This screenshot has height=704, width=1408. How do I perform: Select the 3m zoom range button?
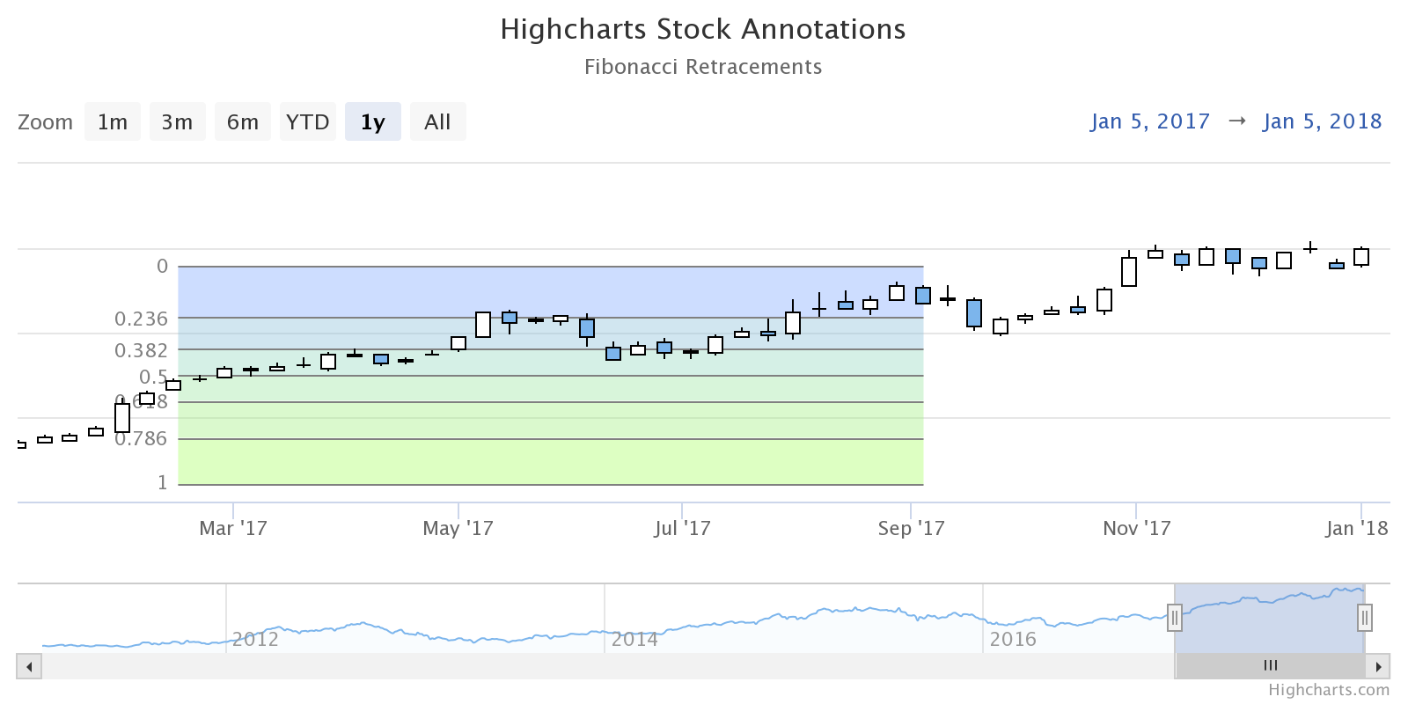177,121
